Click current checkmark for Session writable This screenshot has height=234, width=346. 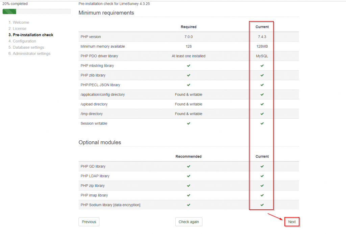point(262,123)
